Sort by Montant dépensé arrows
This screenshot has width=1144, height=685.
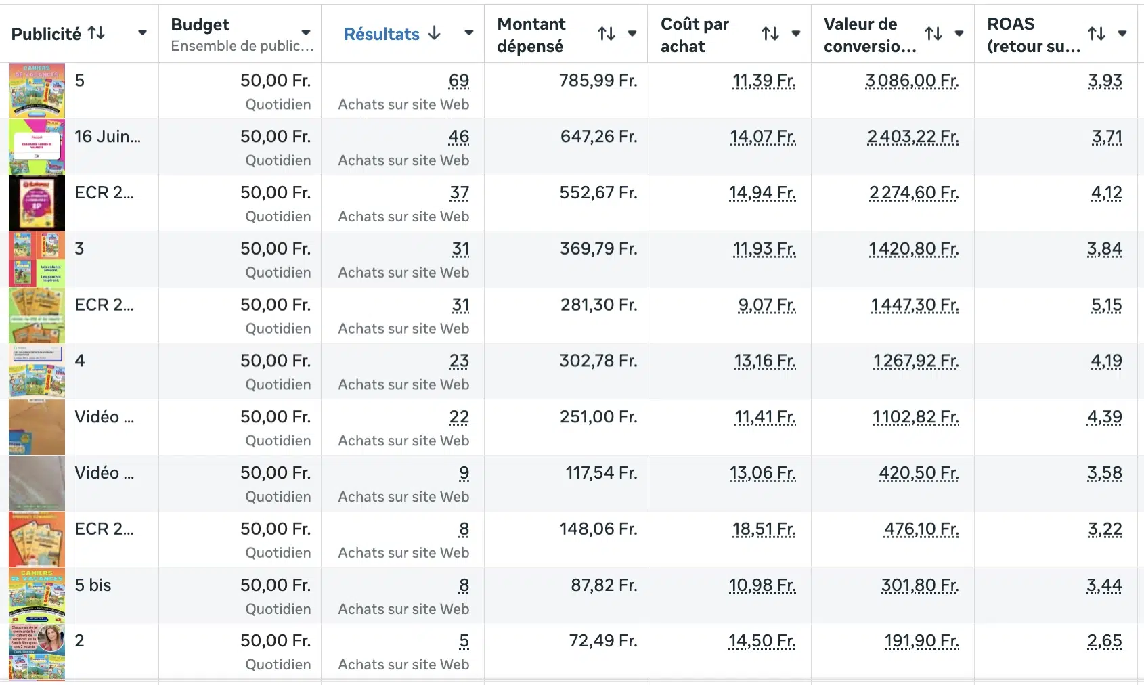click(x=607, y=33)
